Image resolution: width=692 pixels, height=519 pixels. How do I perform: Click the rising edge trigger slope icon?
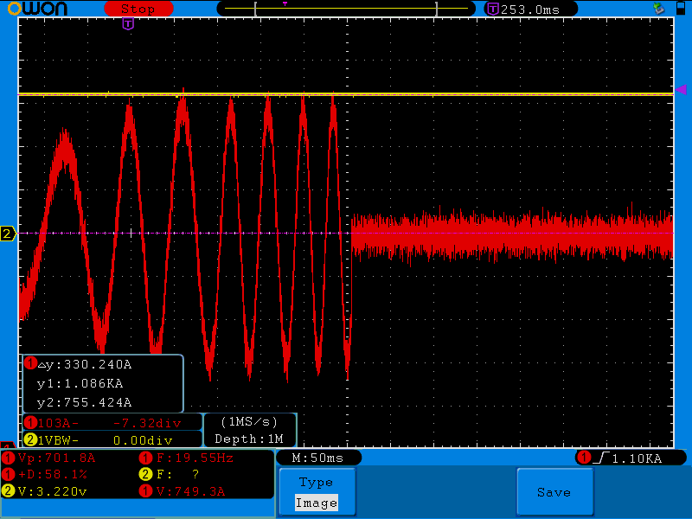pyautogui.click(x=601, y=458)
